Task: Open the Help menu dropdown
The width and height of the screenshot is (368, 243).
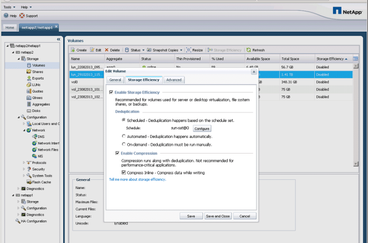Action: [x=26, y=7]
